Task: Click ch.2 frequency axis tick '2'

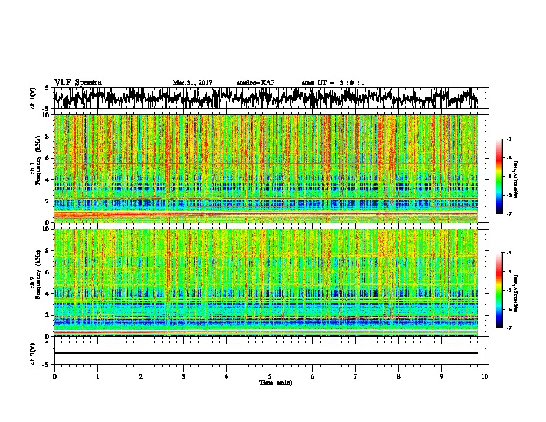Action: (x=48, y=315)
